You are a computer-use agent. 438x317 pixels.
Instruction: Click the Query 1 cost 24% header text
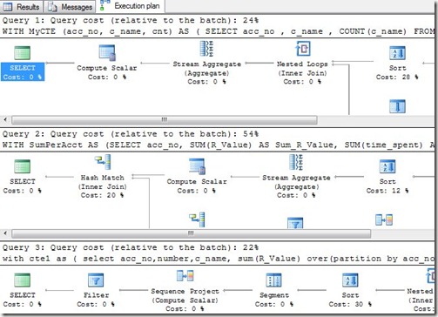tap(131, 20)
